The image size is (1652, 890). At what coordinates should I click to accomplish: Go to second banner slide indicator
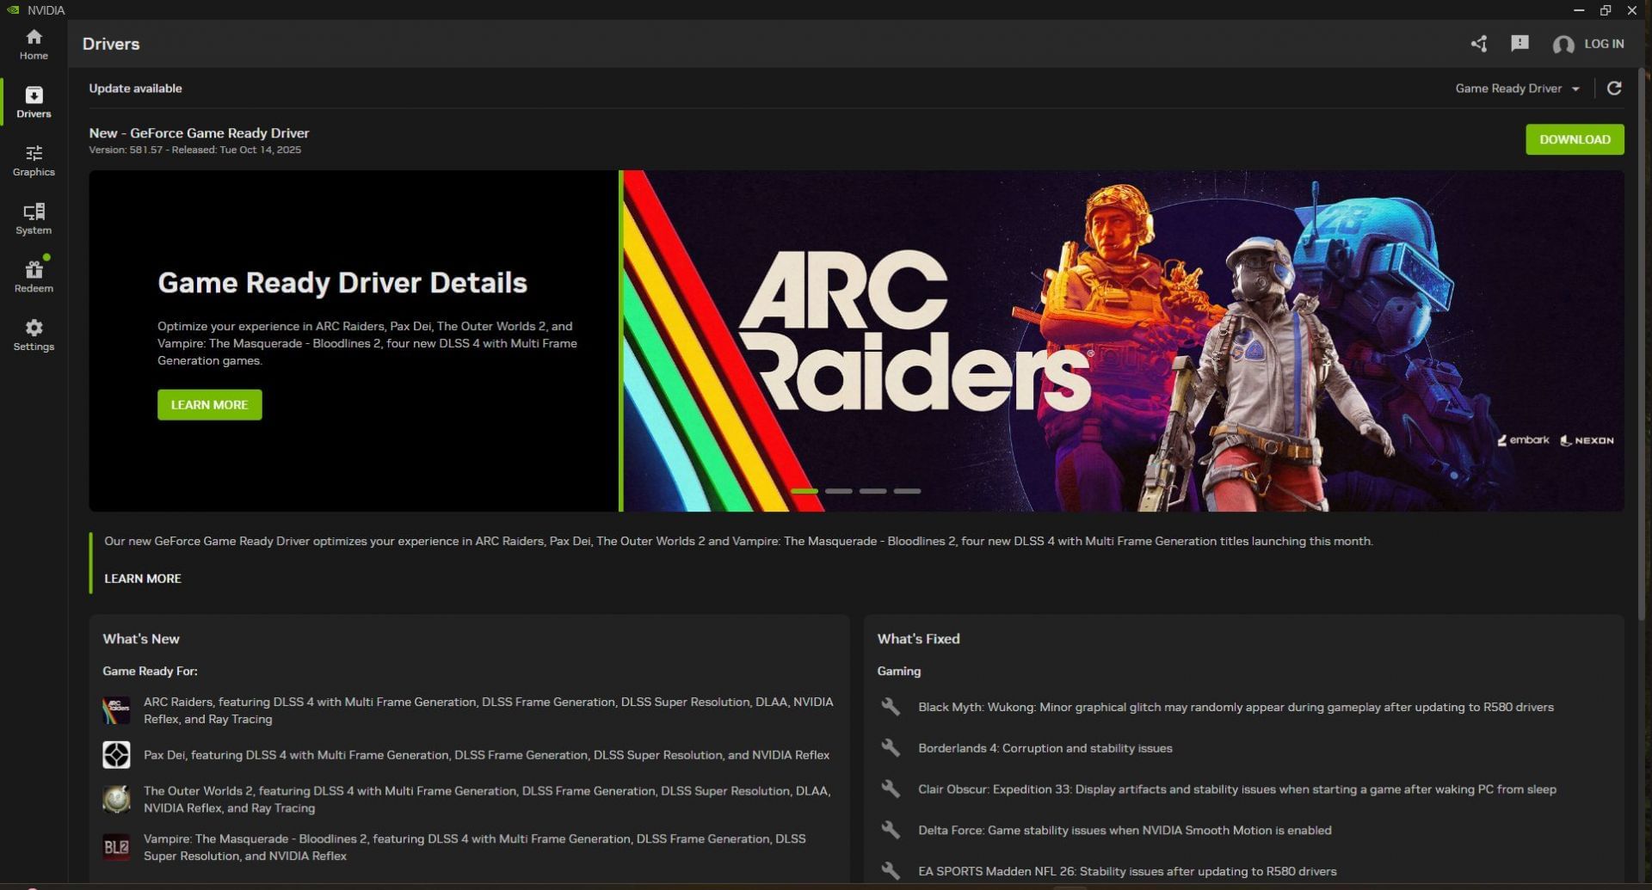point(838,491)
